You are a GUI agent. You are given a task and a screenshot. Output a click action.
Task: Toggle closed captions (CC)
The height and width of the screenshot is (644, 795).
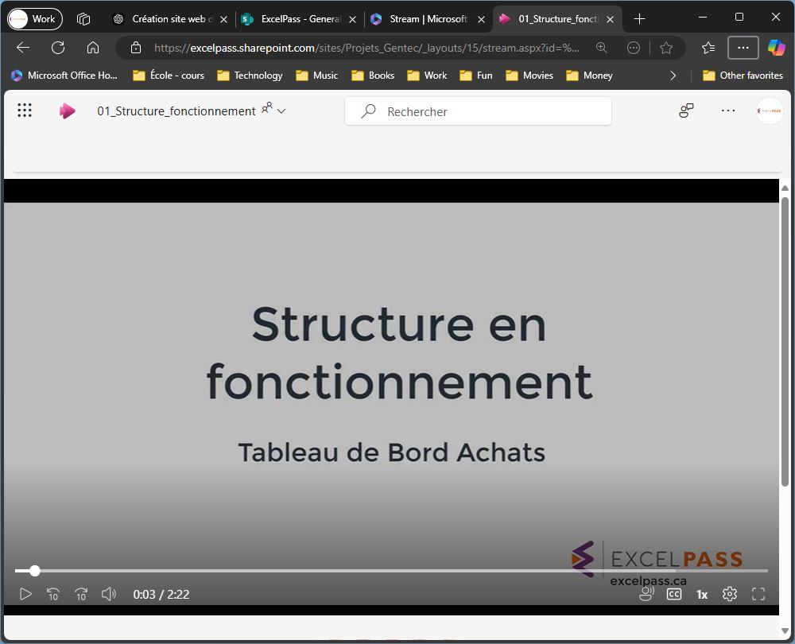pos(674,594)
